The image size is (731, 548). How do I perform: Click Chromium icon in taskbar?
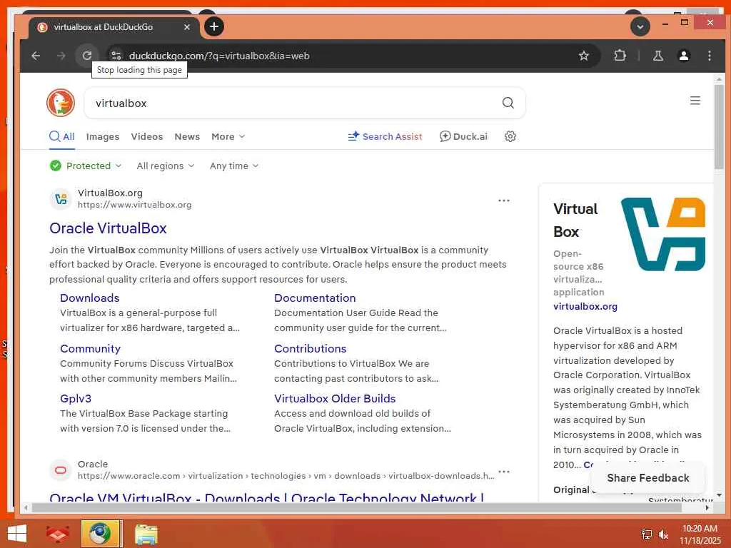point(101,534)
